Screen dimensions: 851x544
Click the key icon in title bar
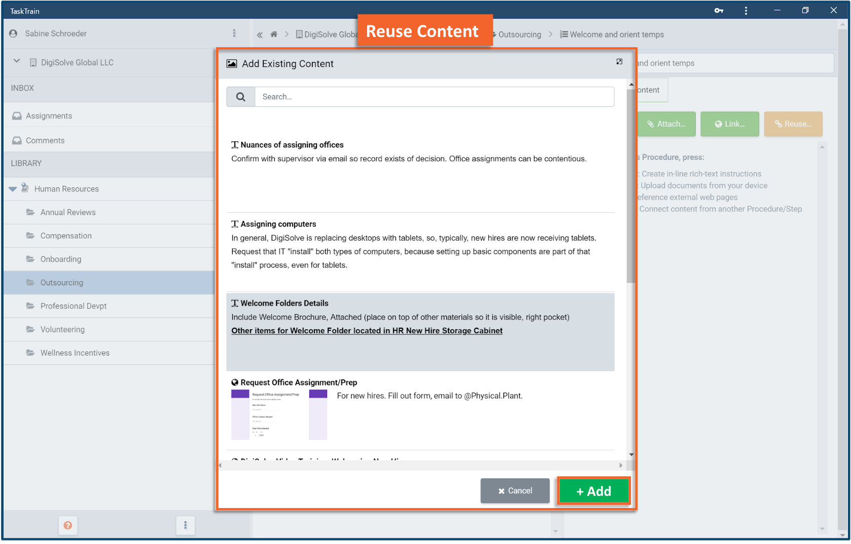[x=719, y=11]
